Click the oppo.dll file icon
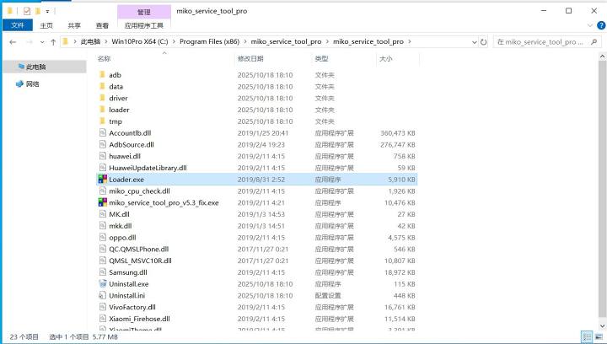 click(103, 237)
